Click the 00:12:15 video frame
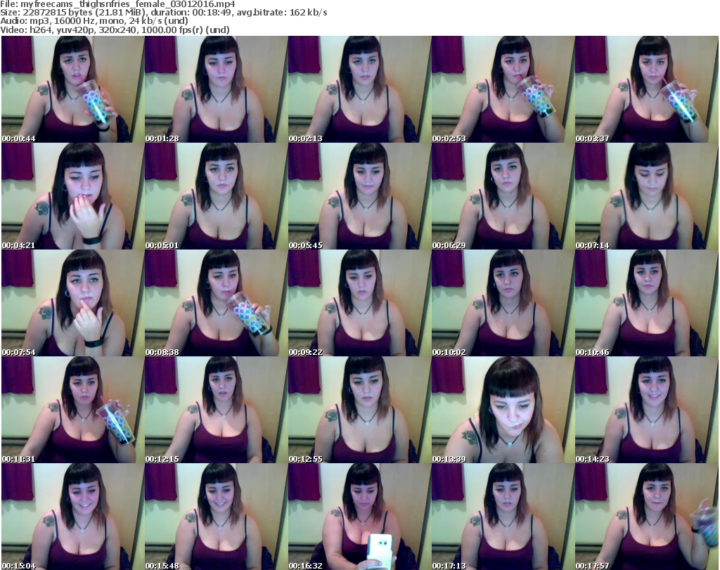 click(x=217, y=410)
